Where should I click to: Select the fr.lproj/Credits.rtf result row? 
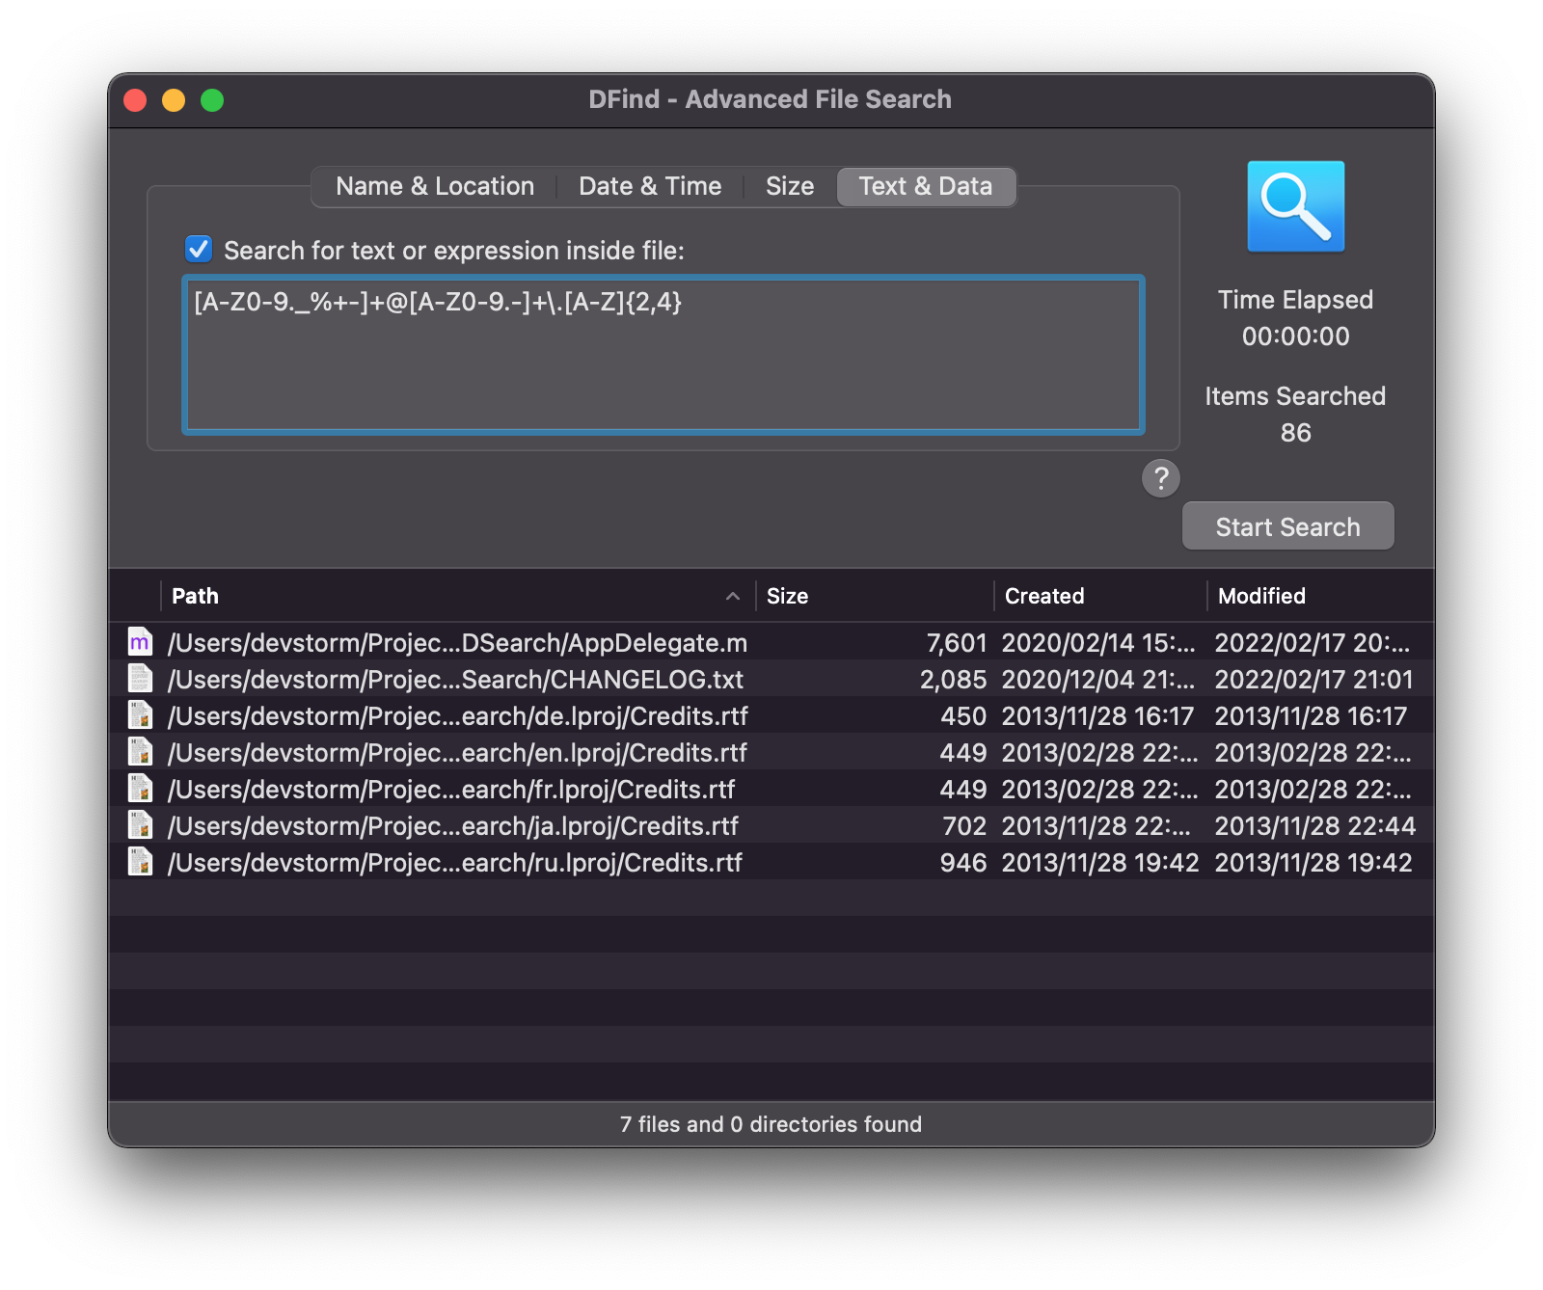[x=451, y=790]
